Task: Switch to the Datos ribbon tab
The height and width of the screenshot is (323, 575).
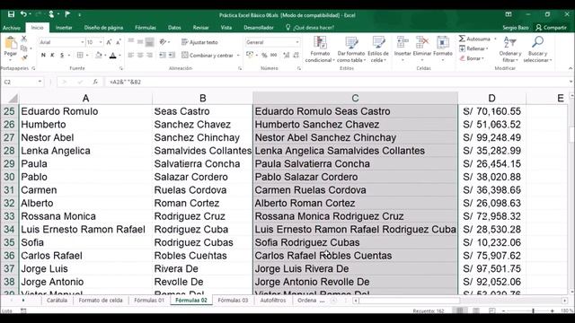Action: 174,28
